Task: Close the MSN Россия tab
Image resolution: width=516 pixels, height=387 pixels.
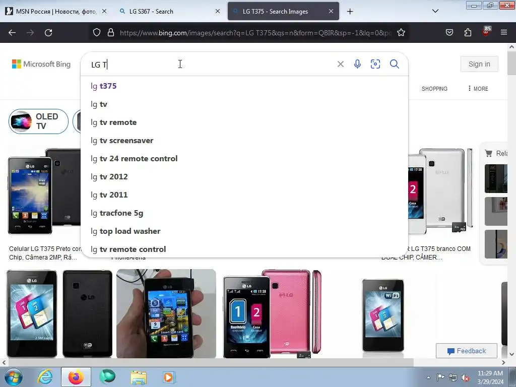Action: (x=104, y=11)
